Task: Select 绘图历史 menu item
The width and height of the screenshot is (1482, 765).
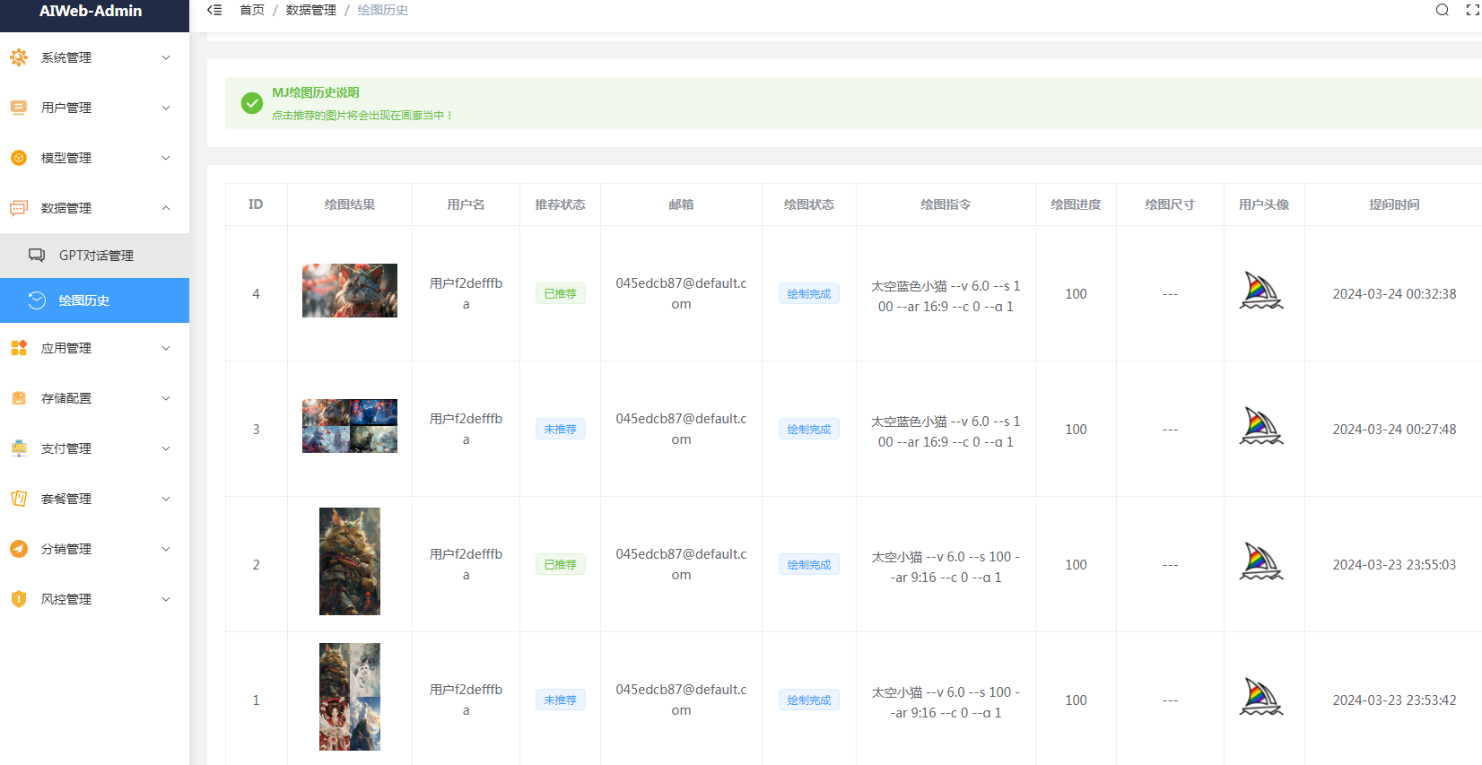Action: 94,300
